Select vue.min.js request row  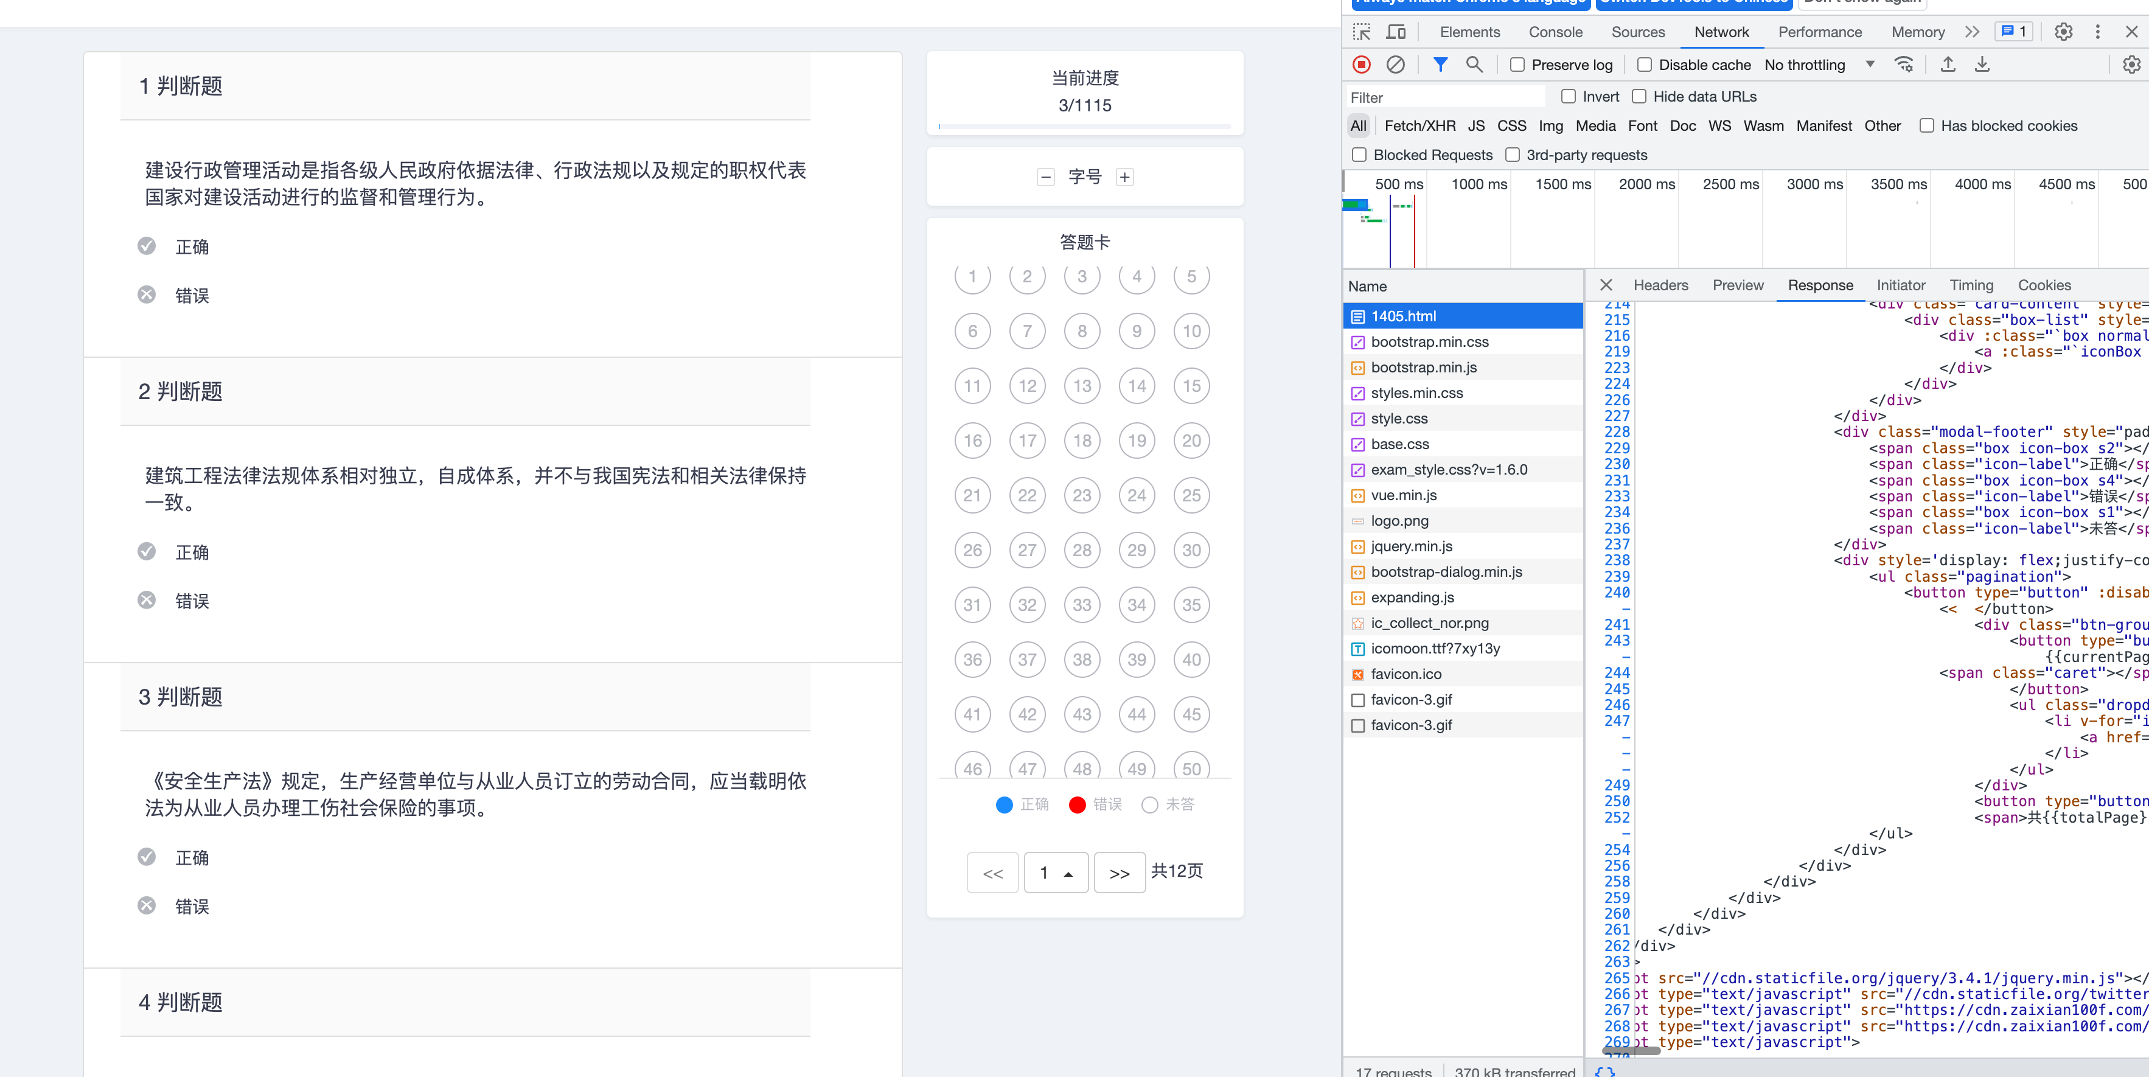click(x=1463, y=495)
